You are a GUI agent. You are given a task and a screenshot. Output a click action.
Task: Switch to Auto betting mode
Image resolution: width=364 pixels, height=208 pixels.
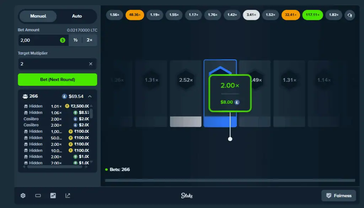(77, 16)
